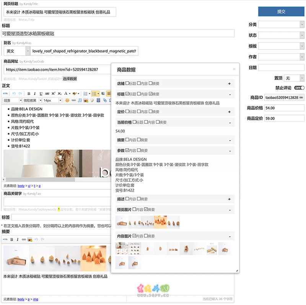Check 标题 checkbox in 店铺 row
Viewport: 306px width, 305px height.
pos(127,83)
